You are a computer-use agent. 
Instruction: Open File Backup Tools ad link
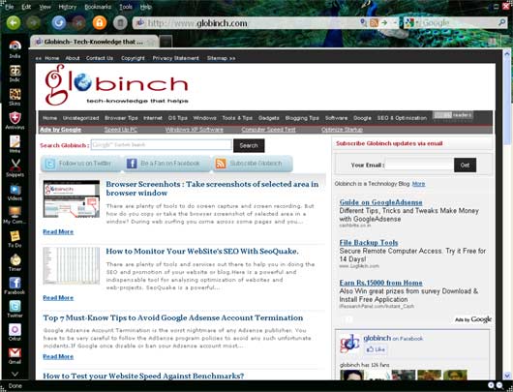coord(369,243)
